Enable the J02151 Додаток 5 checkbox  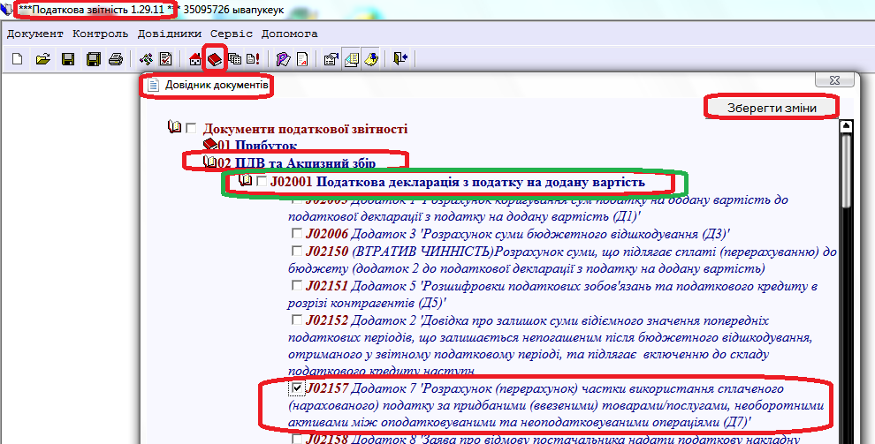click(298, 286)
